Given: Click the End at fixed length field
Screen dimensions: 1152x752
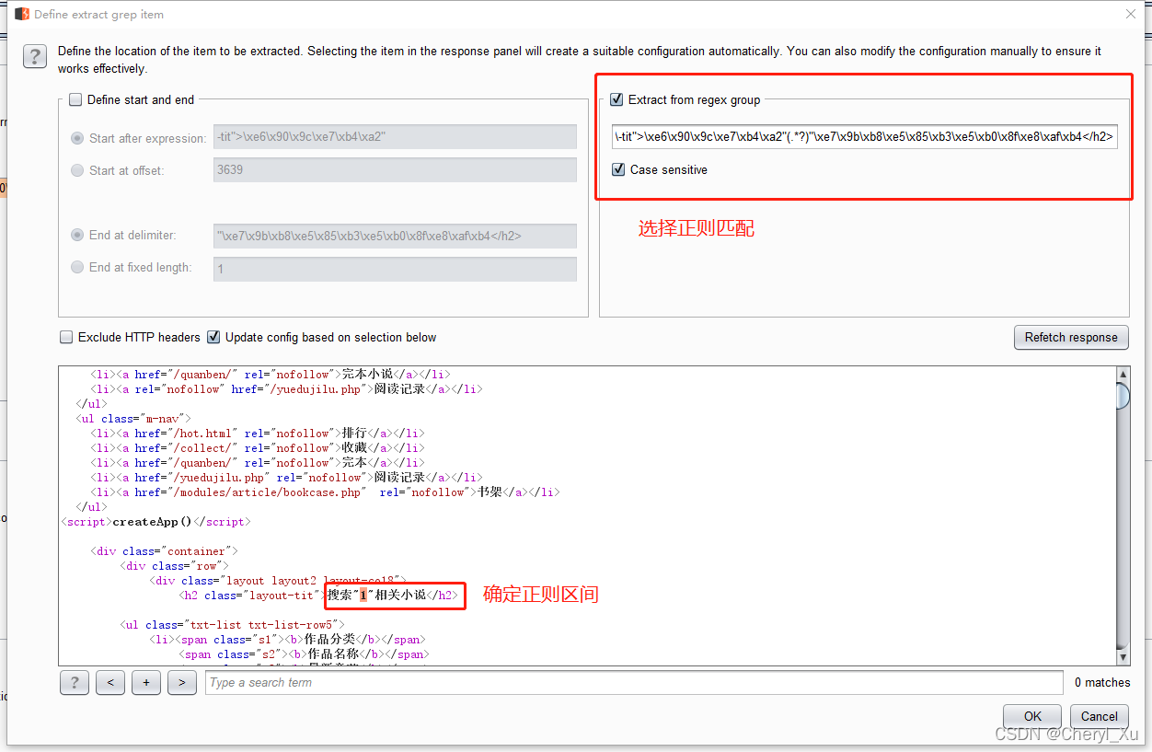Looking at the screenshot, I should (x=395, y=269).
